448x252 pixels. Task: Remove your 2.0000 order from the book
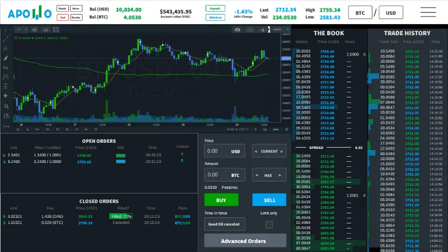365,54
